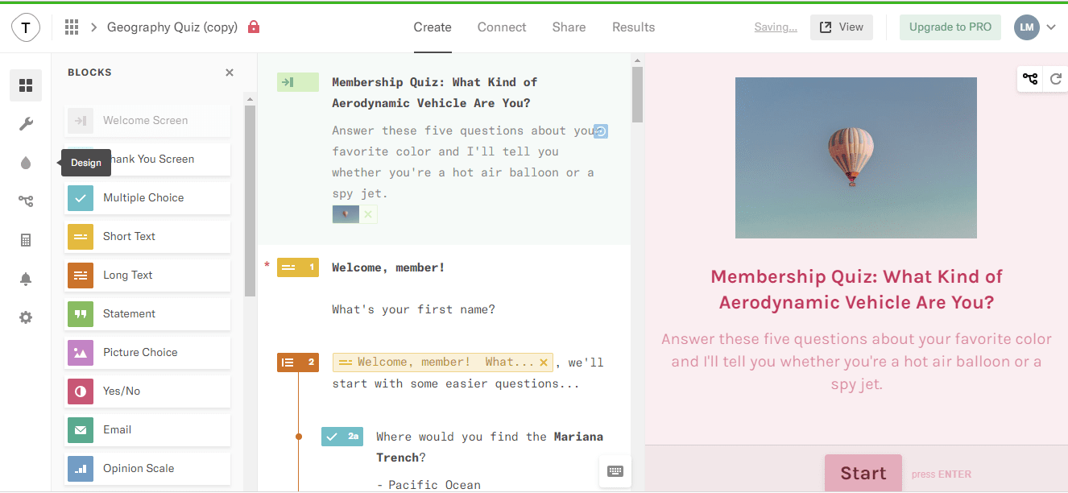Click scroll-up arrow of editor pane
This screenshot has width=1068, height=493.
click(637, 60)
